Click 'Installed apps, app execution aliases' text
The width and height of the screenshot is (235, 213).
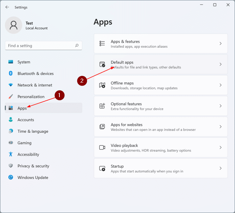139,46
